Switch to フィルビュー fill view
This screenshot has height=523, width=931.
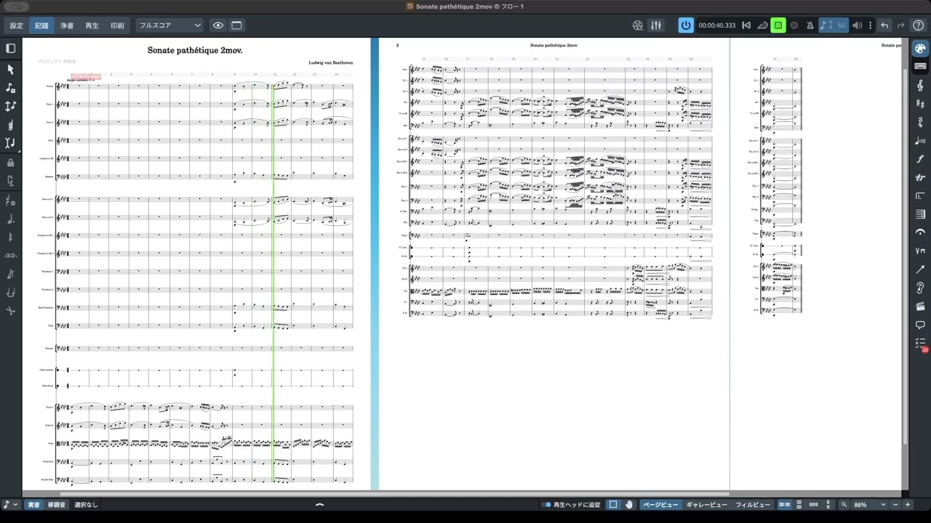(753, 505)
